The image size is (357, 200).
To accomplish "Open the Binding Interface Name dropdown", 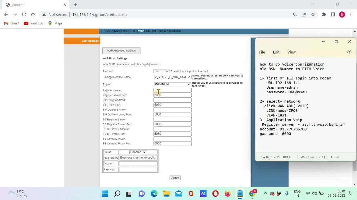I will (172, 77).
